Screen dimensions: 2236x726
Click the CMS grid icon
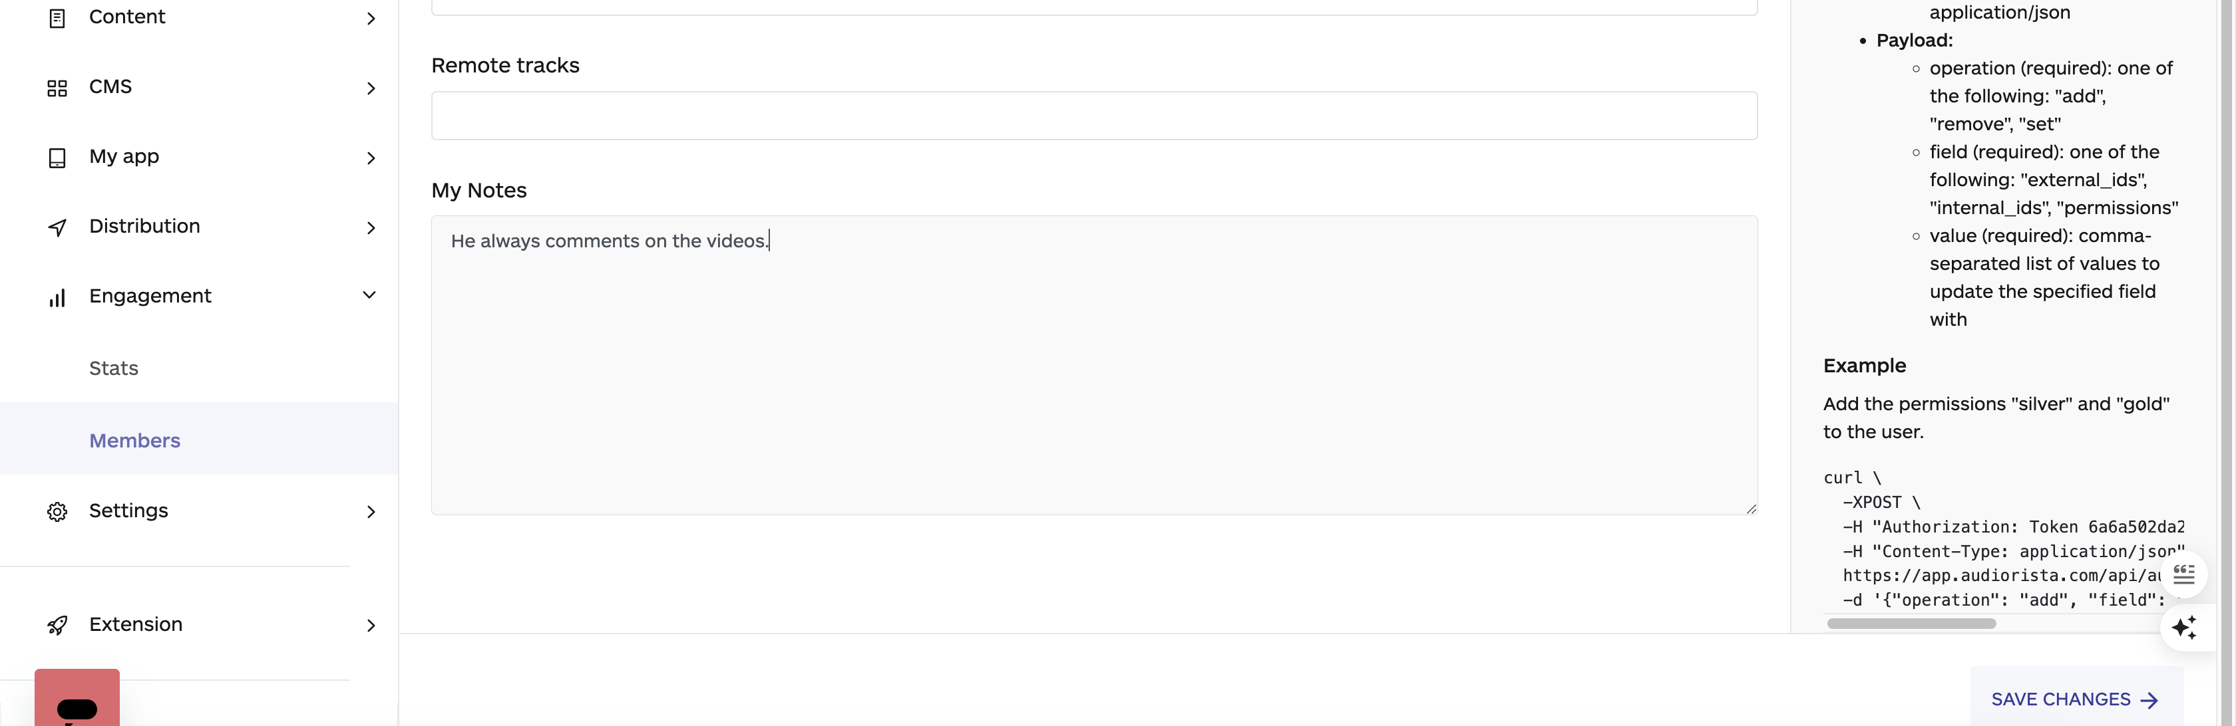(57, 86)
